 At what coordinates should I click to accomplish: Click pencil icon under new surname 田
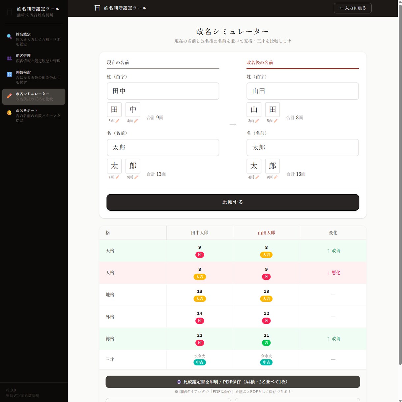[275, 121]
